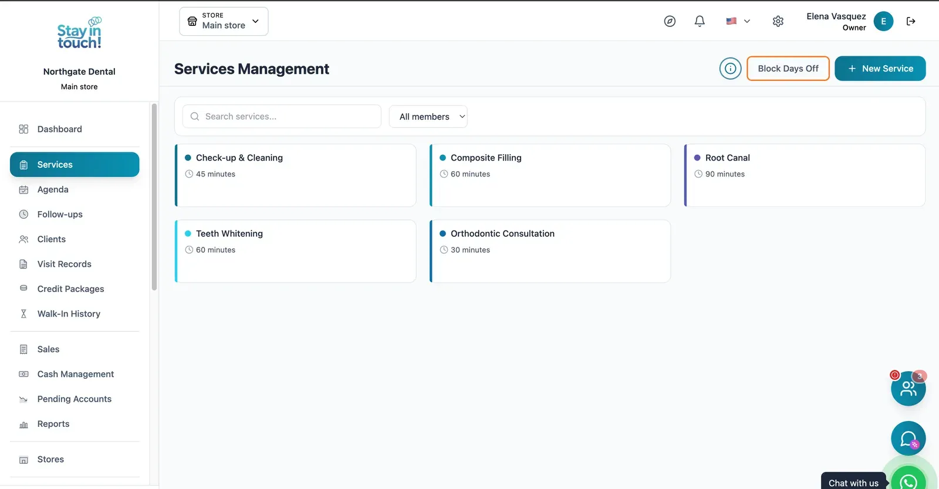Open the settings gear icon
939x489 pixels.
click(778, 21)
